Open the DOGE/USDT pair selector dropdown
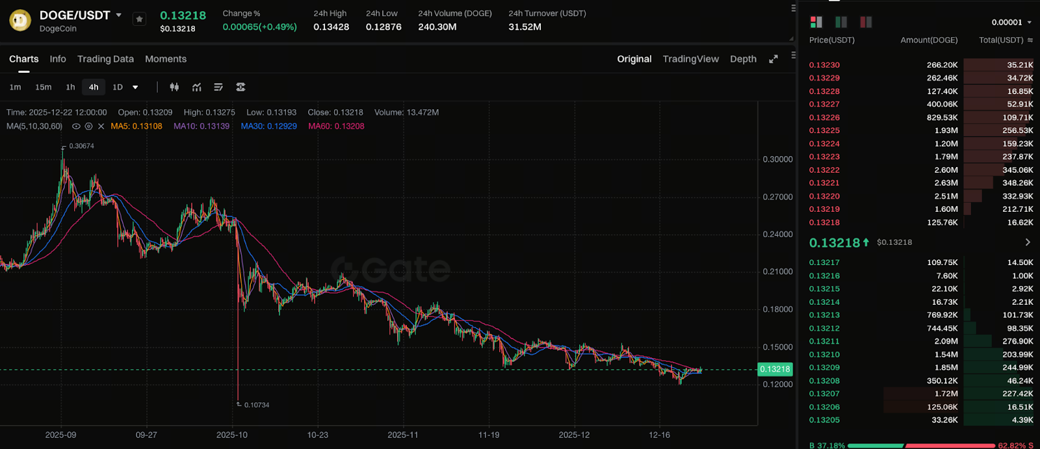Screen dimensions: 1040x449 point(118,15)
